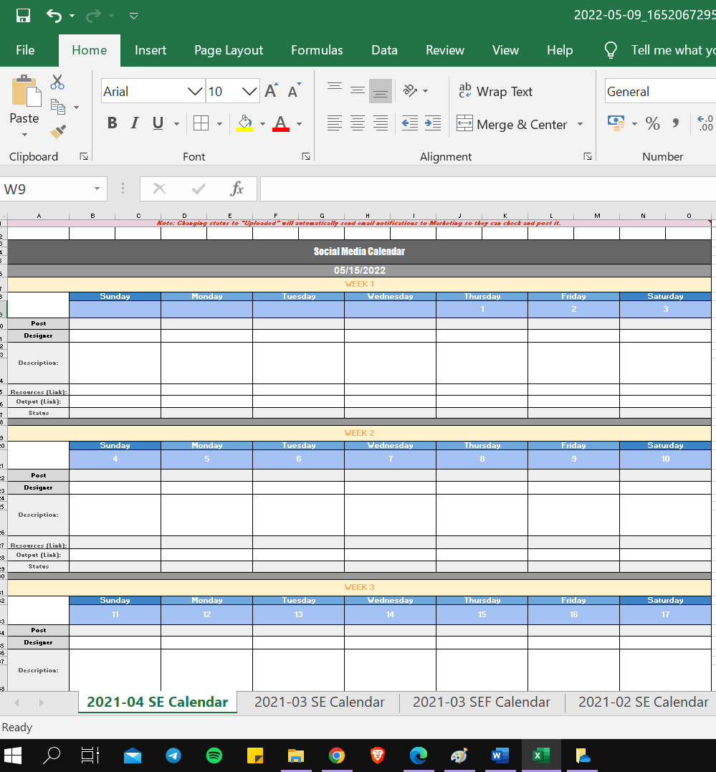The height and width of the screenshot is (772, 716).
Task: Expand the Number Format dropdown showing General
Action: click(659, 91)
